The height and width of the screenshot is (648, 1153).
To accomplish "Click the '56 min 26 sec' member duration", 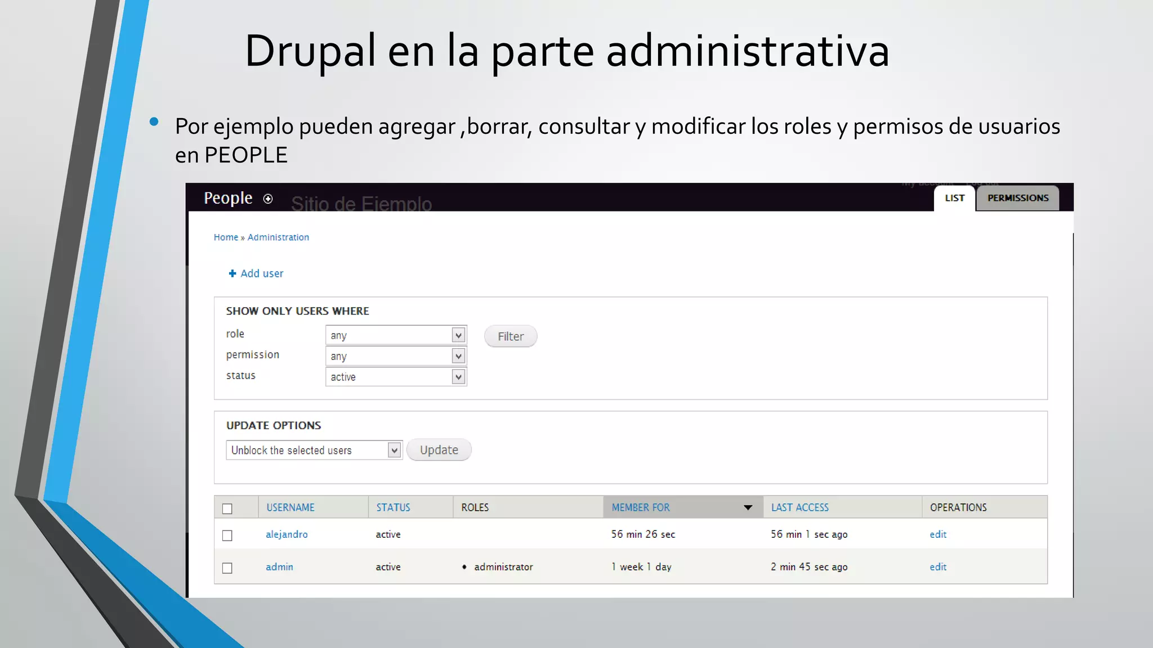I will click(643, 534).
